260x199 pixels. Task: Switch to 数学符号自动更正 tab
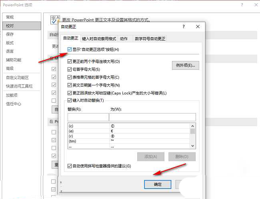tap(150, 39)
